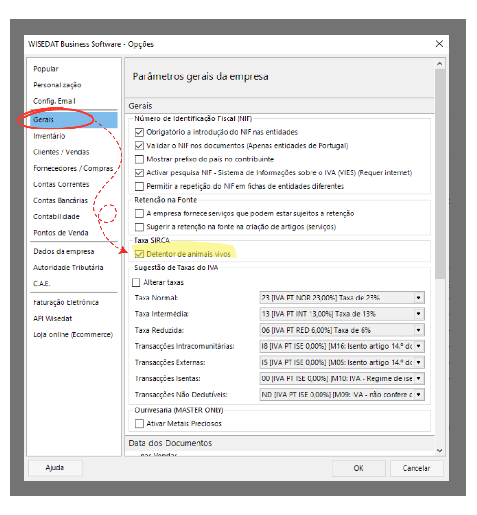
Task: Open 'Clientes / Vendas' options section
Action: [61, 152]
